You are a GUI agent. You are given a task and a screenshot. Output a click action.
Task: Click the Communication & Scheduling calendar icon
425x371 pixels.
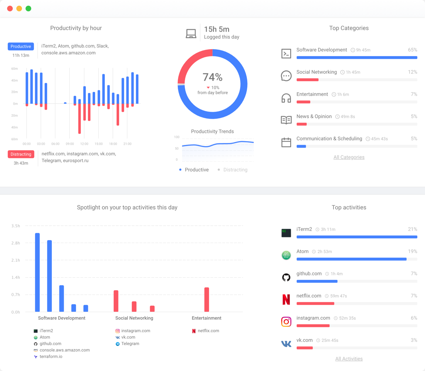286,142
